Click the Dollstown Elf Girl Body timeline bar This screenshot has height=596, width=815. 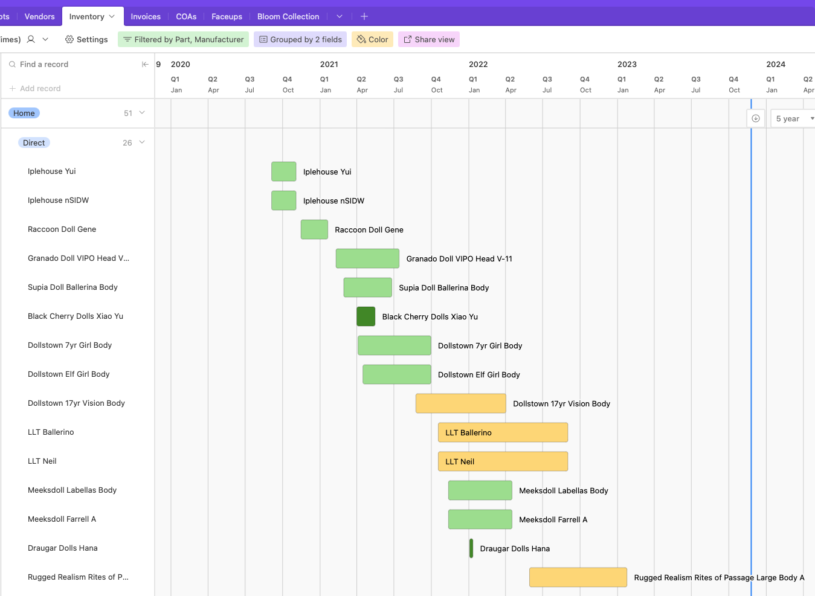tap(397, 374)
